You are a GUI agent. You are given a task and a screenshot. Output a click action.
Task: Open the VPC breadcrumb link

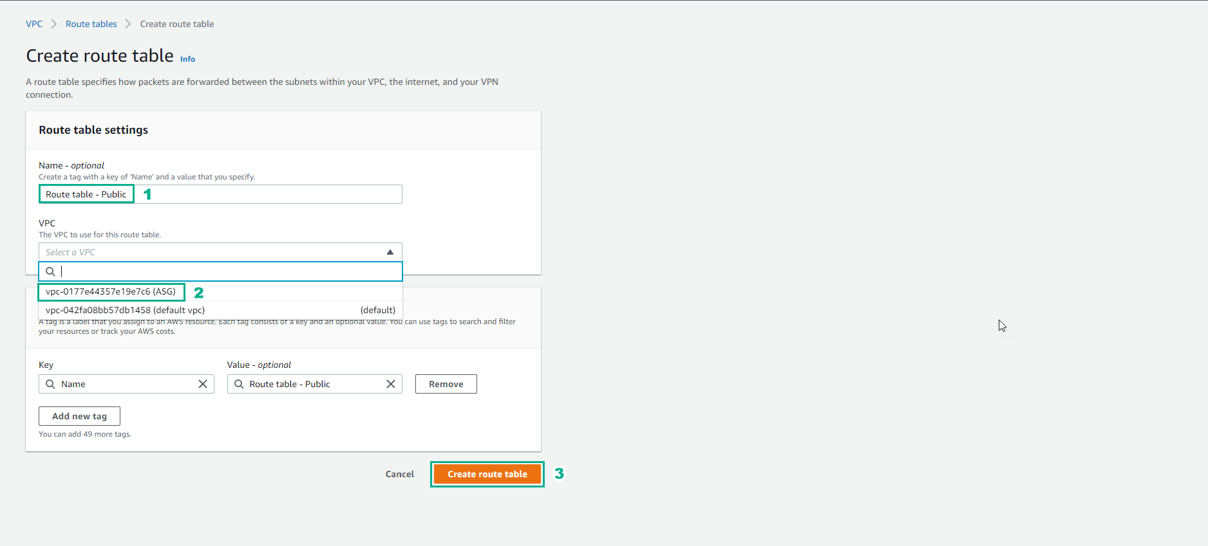tap(34, 24)
